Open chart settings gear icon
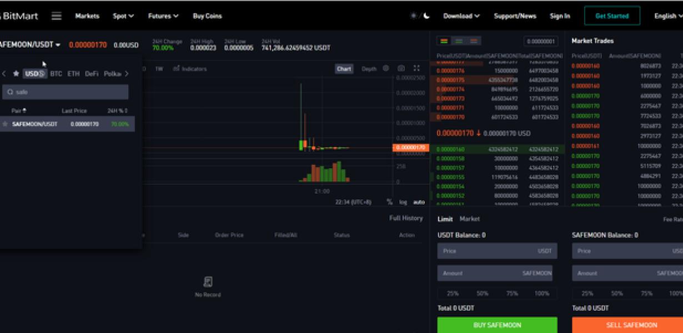The image size is (683, 333). pos(386,69)
